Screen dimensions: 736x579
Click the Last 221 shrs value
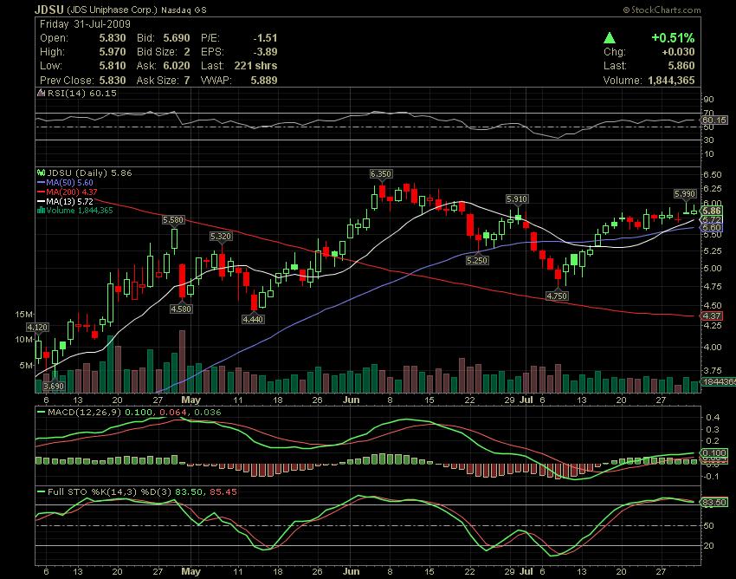point(255,66)
